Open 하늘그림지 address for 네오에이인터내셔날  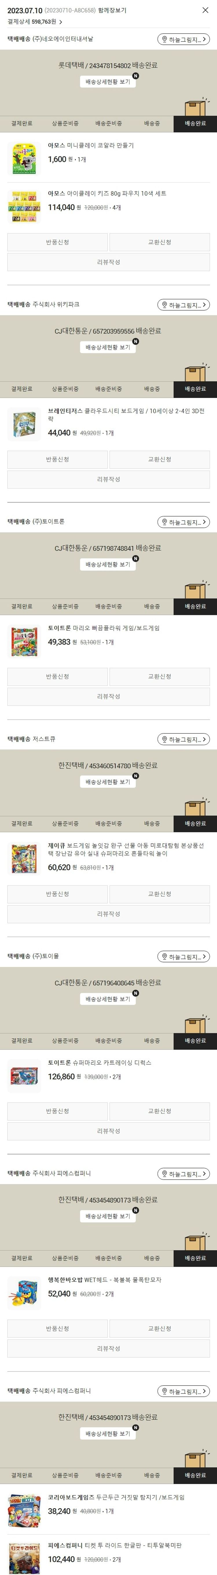pos(183,39)
